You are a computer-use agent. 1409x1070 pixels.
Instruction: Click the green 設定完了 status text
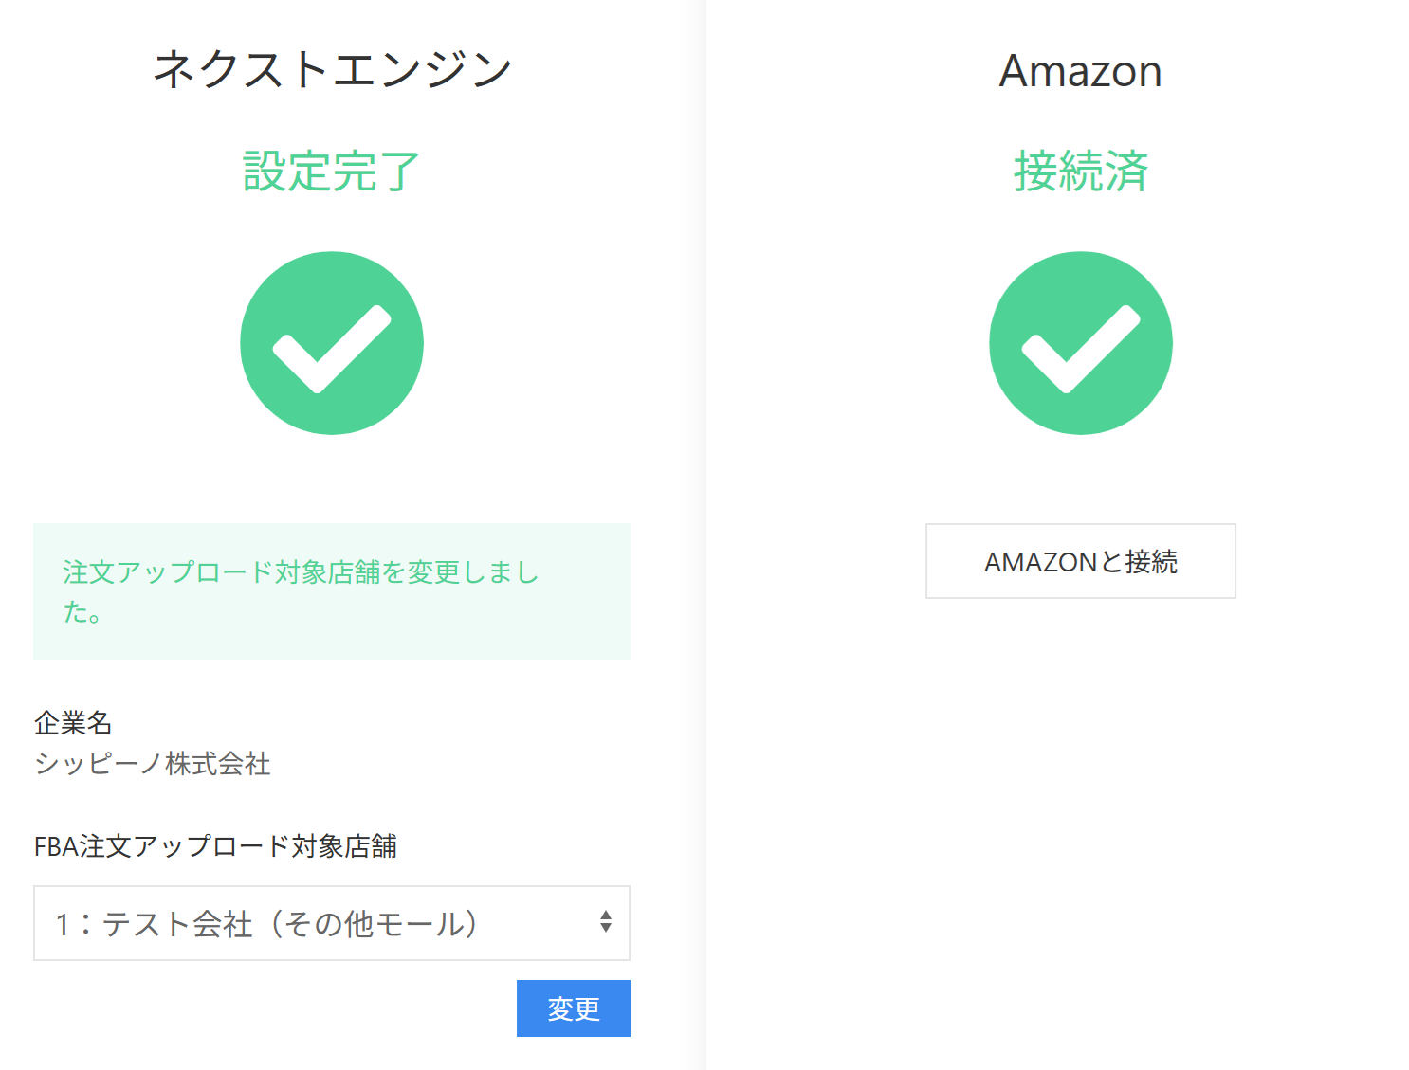pos(331,172)
